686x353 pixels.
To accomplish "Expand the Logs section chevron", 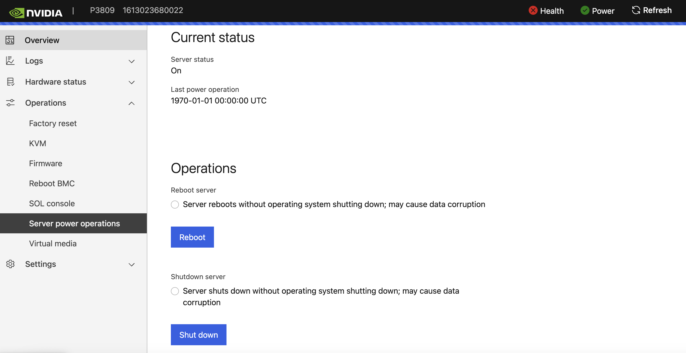I will point(132,61).
